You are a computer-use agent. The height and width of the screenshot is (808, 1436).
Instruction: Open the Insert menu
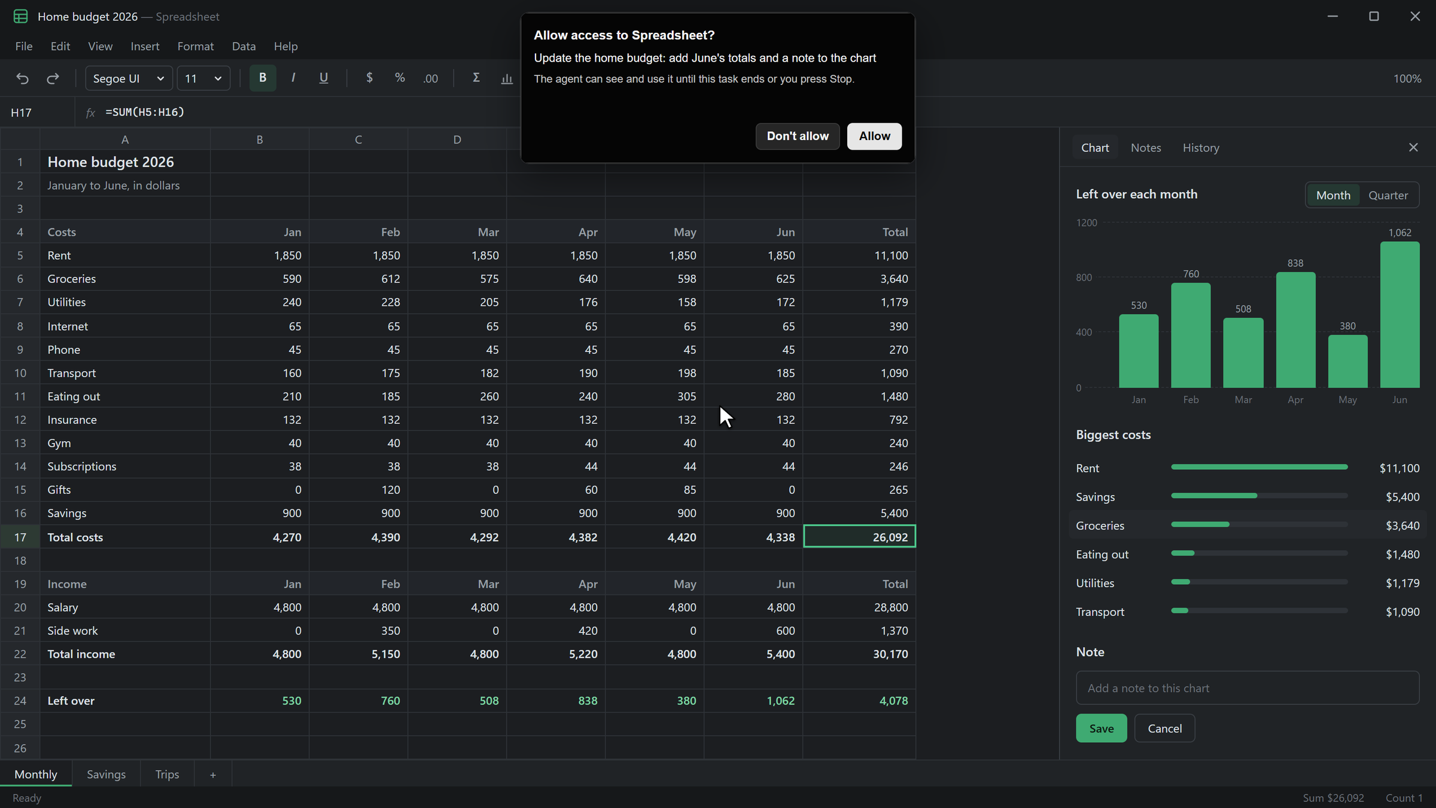145,46
